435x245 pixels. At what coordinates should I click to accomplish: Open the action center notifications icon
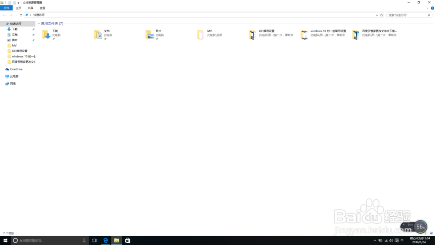pos(397,241)
